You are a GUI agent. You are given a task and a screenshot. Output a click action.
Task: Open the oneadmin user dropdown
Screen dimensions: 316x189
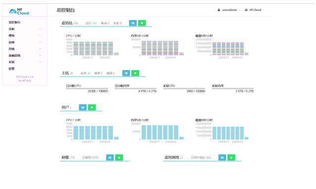pyautogui.click(x=229, y=10)
